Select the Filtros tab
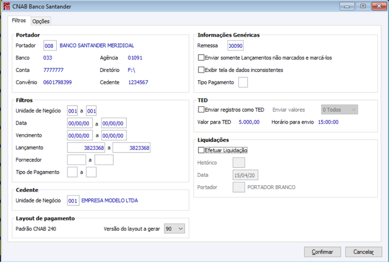 pos(18,21)
